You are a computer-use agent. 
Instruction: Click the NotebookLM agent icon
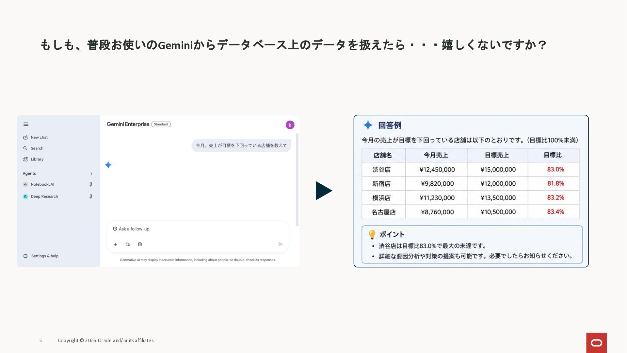click(25, 185)
